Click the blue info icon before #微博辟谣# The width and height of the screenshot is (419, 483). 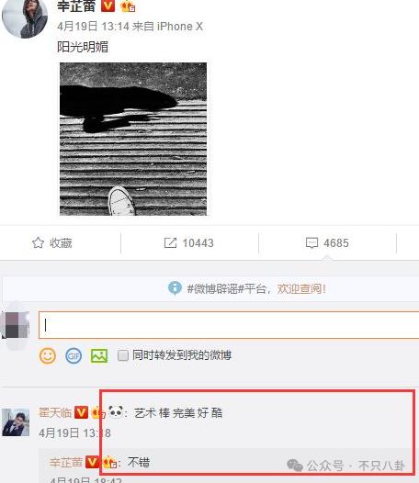point(175,288)
